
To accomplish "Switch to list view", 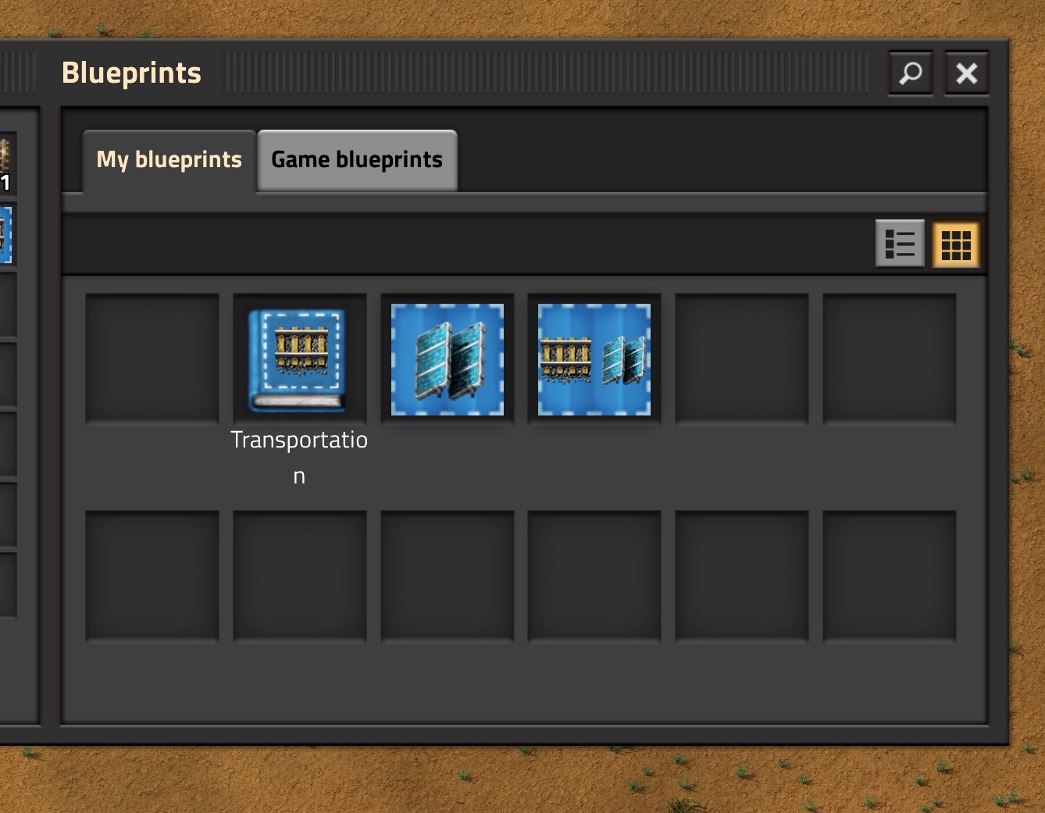I will point(900,244).
